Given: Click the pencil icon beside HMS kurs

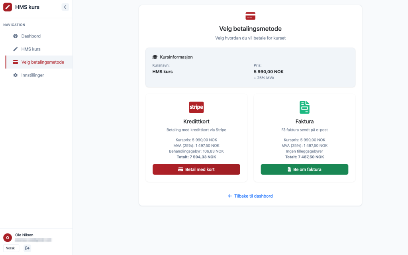Looking at the screenshot, I should (x=16, y=49).
